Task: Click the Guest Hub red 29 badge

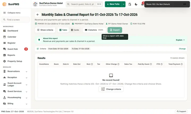Action: [26, 49]
